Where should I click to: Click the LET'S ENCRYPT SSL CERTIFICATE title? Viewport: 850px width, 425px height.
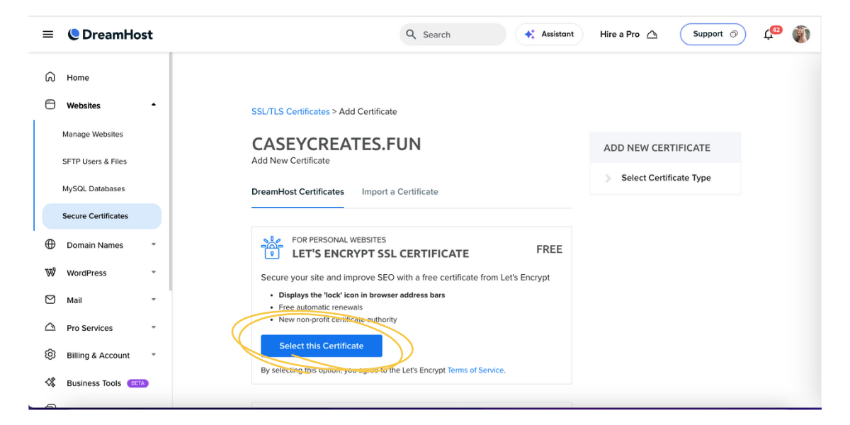click(x=380, y=254)
